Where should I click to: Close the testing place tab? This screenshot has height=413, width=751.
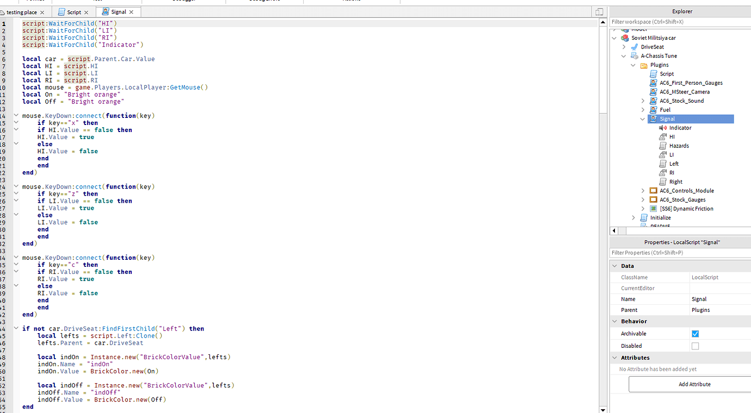click(42, 12)
